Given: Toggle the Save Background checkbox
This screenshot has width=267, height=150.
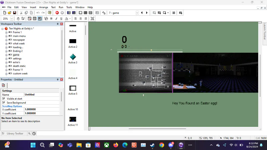Looking at the screenshot, I should (4, 103).
